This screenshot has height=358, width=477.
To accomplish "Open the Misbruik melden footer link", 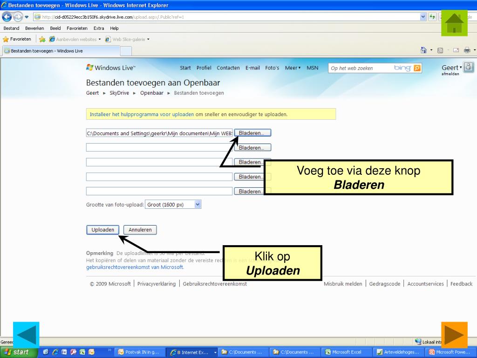I will click(343, 284).
